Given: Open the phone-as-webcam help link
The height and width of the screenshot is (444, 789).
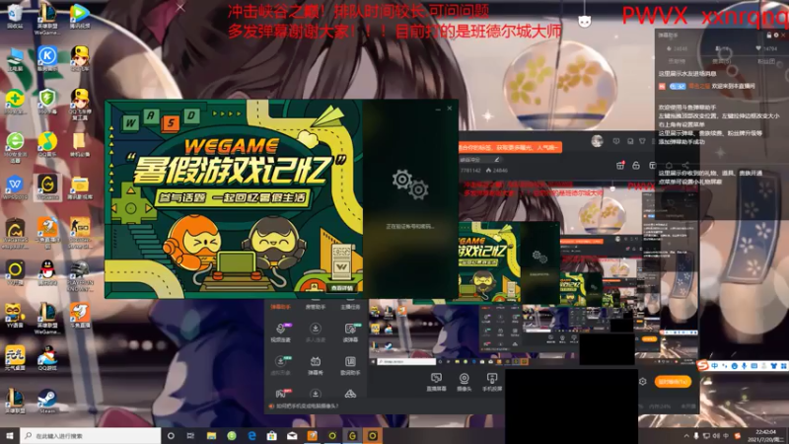Looking at the screenshot, I should tap(307, 406).
